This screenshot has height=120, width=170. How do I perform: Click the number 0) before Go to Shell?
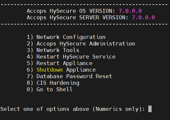pos(30,90)
